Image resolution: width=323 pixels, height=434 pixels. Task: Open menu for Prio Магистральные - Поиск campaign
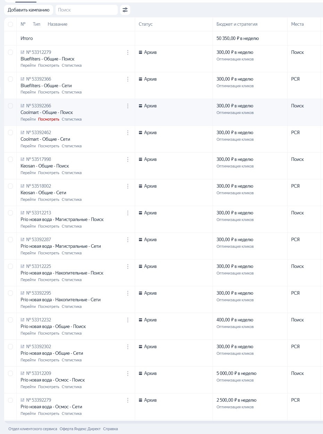click(x=128, y=213)
